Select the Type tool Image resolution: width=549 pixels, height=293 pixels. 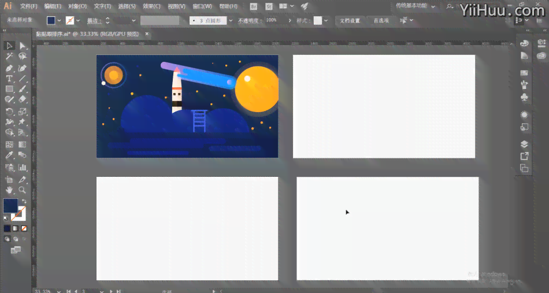[x=9, y=79]
